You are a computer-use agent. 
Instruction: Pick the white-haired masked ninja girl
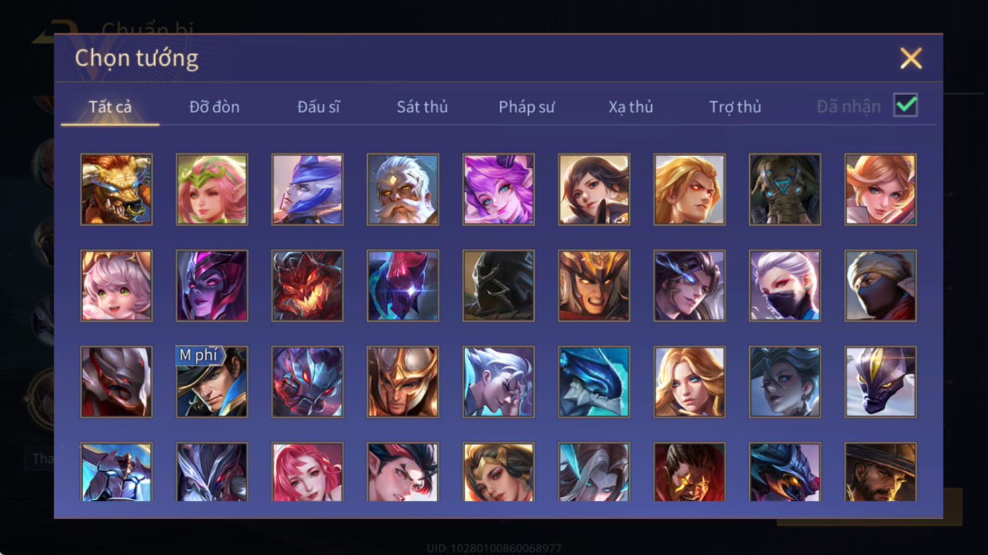pos(785,285)
